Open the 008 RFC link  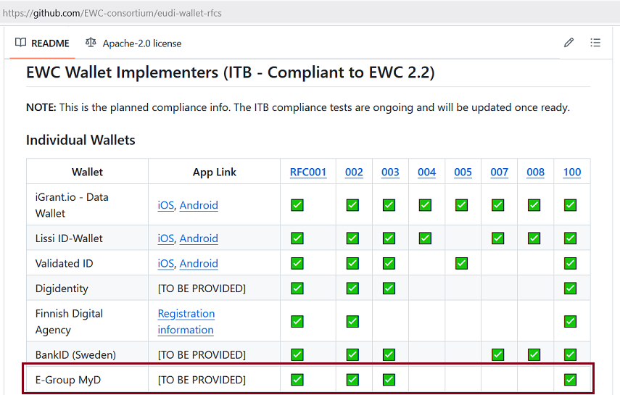click(x=535, y=172)
